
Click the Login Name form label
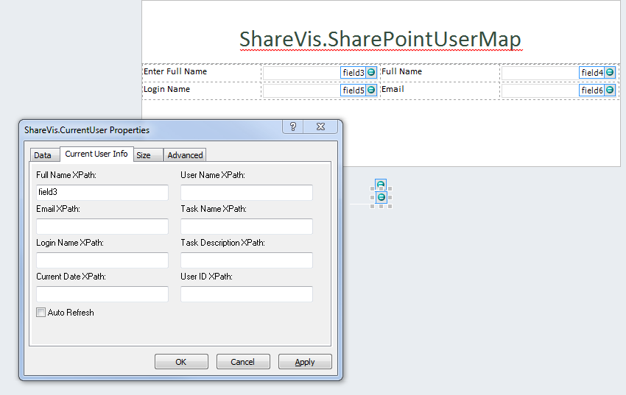(167, 89)
